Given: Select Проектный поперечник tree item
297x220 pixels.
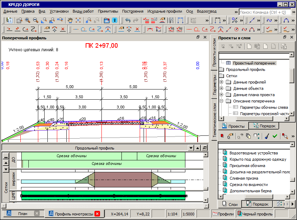Looking at the screenshot, I should pyautogui.click(x=254, y=63).
